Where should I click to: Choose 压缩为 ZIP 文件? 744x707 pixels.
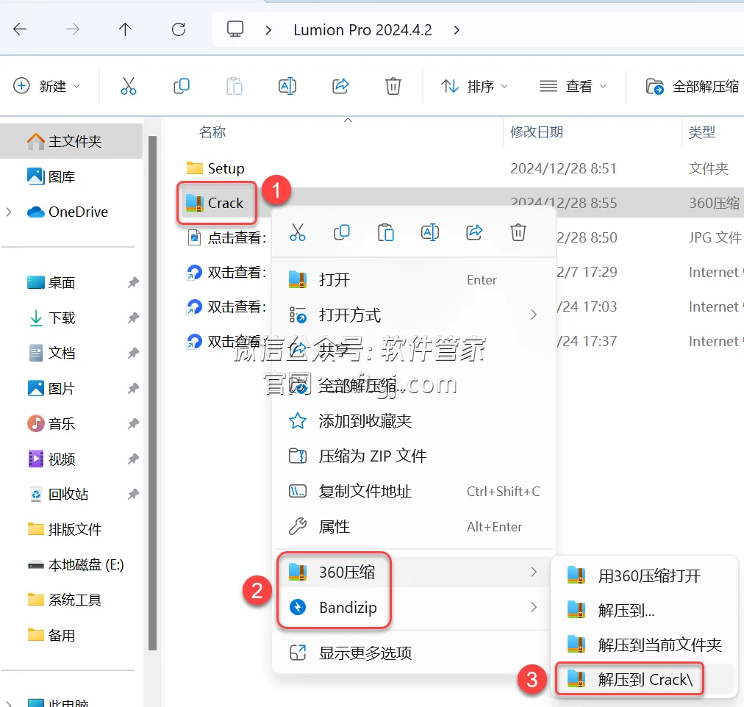click(413, 456)
